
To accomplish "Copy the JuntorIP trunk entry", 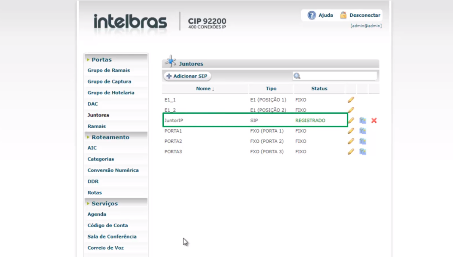I will point(363,121).
